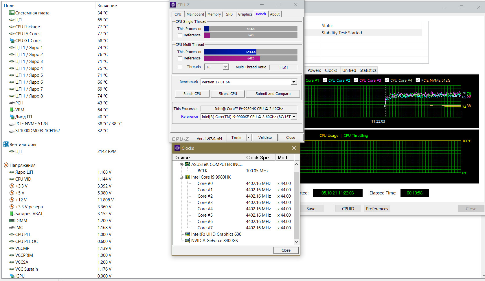Switch to the Unified tab
The height and width of the screenshot is (281, 485).
point(349,70)
